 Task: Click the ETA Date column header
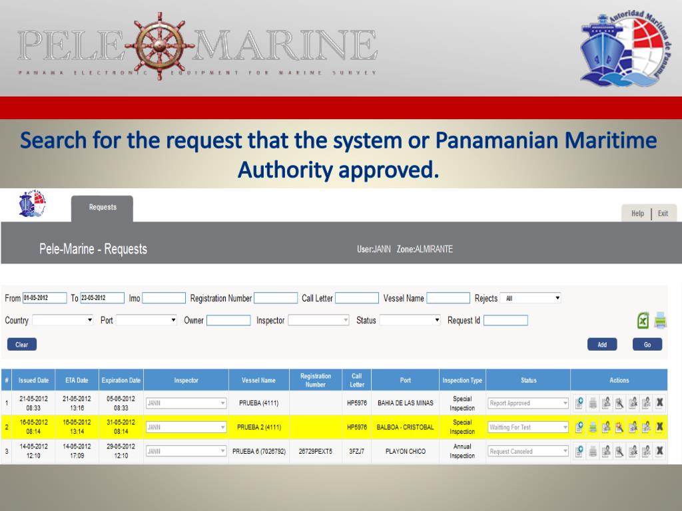77,380
